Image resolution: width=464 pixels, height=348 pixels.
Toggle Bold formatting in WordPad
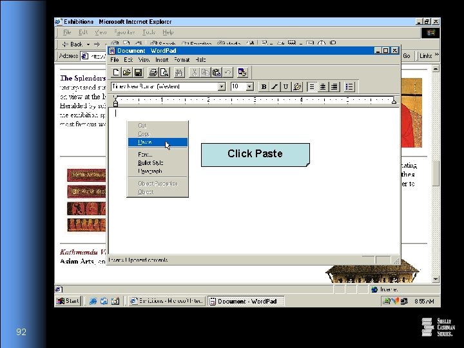[x=264, y=87]
